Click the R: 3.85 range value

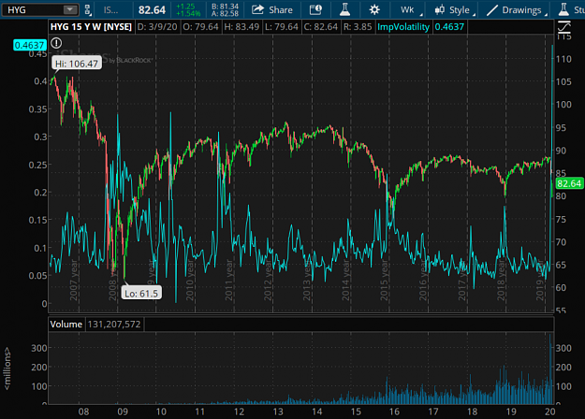tap(358, 27)
